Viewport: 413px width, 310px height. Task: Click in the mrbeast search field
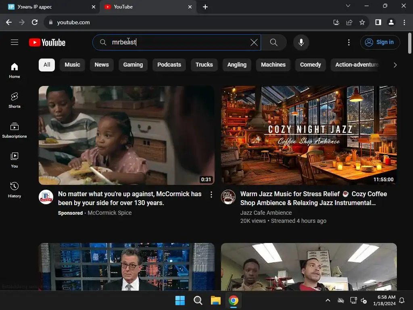177,42
